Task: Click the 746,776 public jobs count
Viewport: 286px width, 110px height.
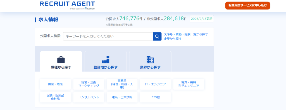Action: [129, 18]
